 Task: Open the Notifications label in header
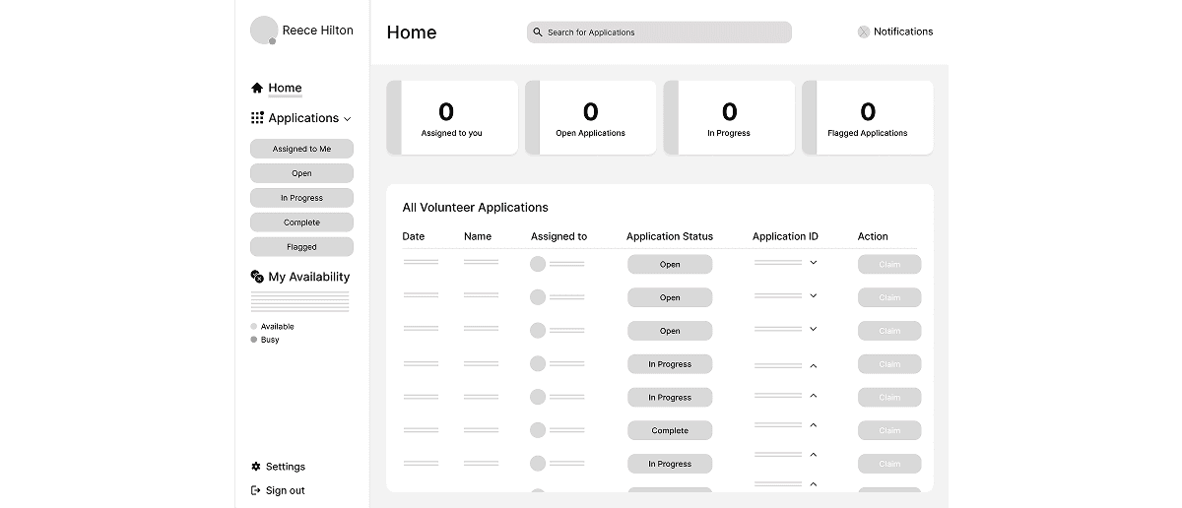(903, 32)
